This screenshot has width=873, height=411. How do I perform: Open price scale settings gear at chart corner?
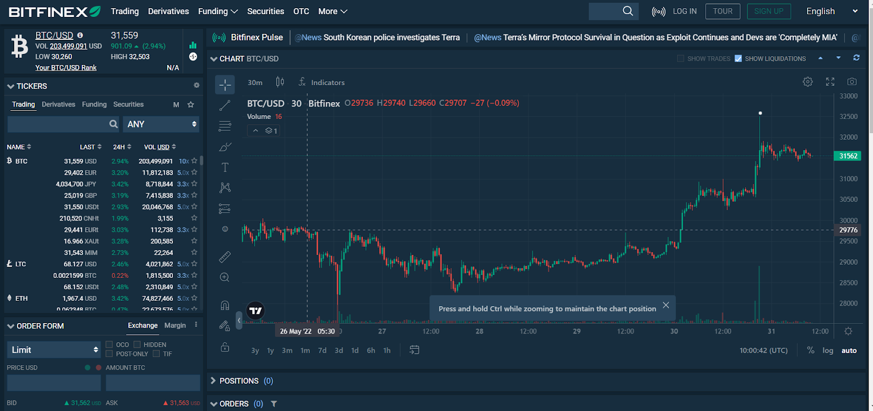pos(848,331)
